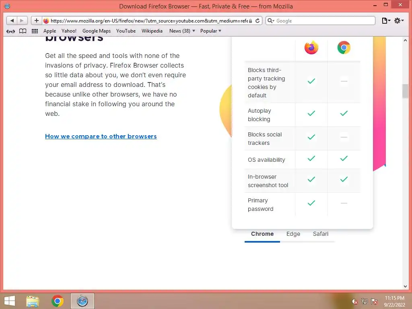Click Firefox checkmark for third-party tracking cookies
The image size is (412, 309).
point(311,81)
